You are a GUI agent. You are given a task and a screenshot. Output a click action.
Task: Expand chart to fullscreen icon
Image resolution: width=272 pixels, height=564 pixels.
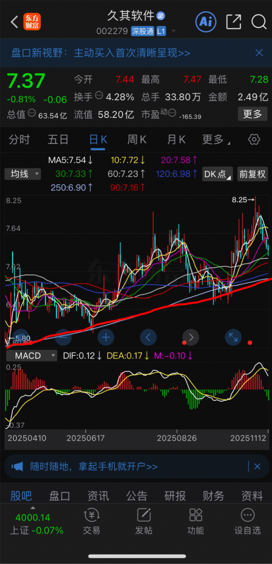(x=233, y=337)
